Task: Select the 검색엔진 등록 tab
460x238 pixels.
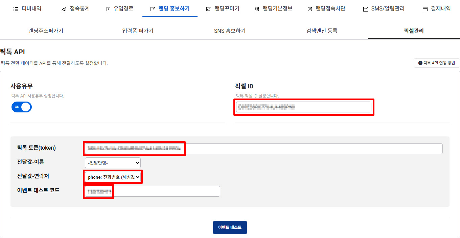Action: coord(322,31)
